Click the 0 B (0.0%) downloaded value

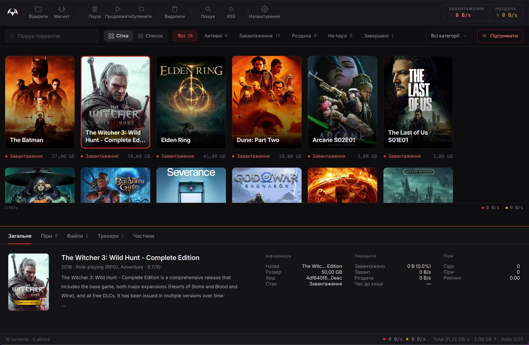[419, 266]
